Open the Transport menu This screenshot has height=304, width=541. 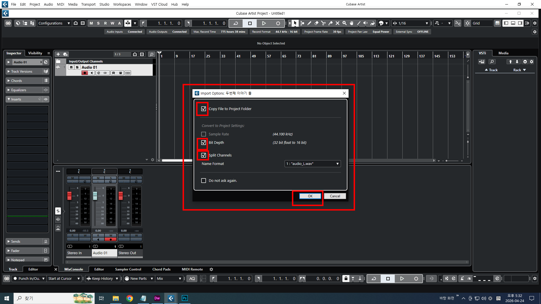tap(88, 4)
